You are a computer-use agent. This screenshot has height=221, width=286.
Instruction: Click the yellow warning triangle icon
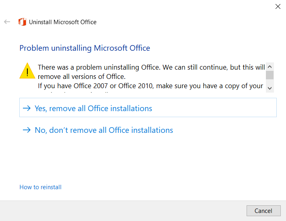click(x=27, y=71)
